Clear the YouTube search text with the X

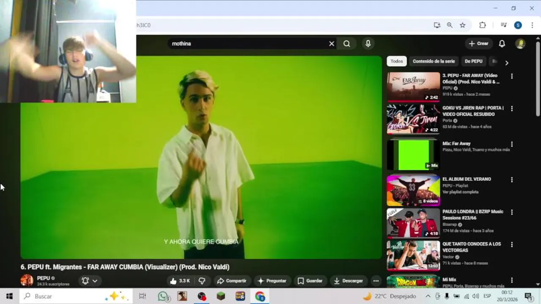click(332, 43)
